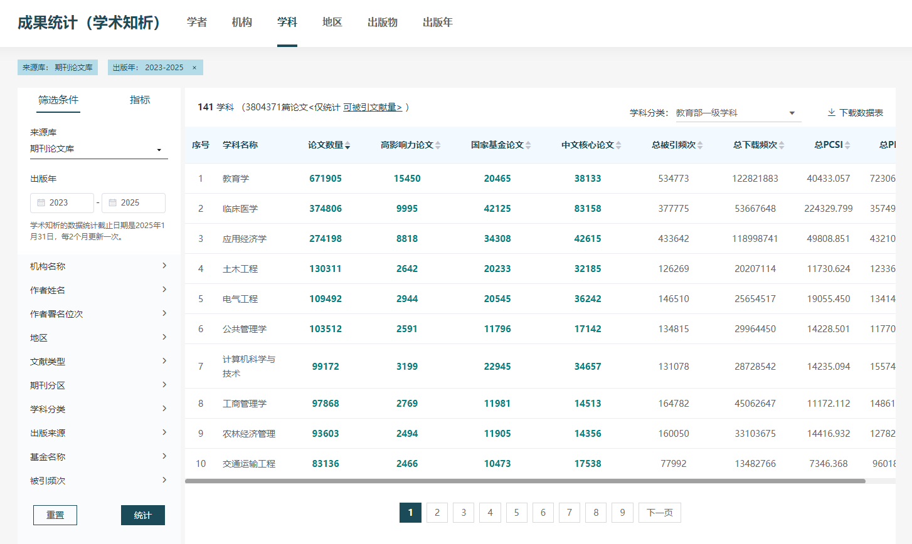Open the 可被引文献量 link
This screenshot has width=912, height=544.
point(373,108)
